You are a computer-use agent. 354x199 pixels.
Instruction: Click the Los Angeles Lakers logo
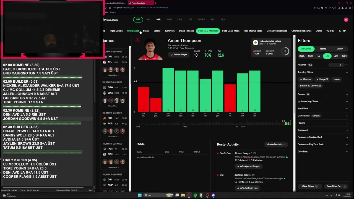tap(256, 43)
